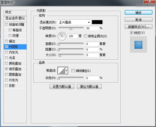Click the 杂色 slider handle
156x127 pixels.
[59, 79]
